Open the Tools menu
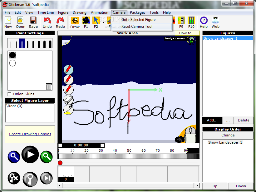The image size is (256, 192). [x=154, y=12]
